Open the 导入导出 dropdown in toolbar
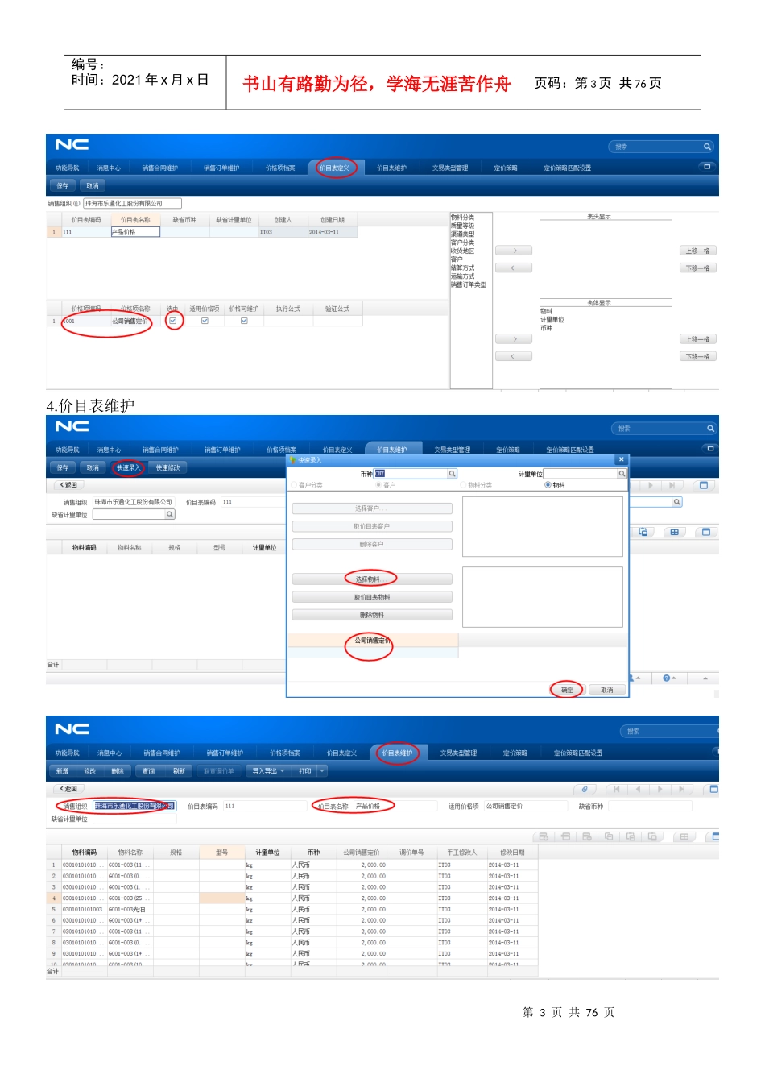The height and width of the screenshot is (1083, 765). click(268, 771)
